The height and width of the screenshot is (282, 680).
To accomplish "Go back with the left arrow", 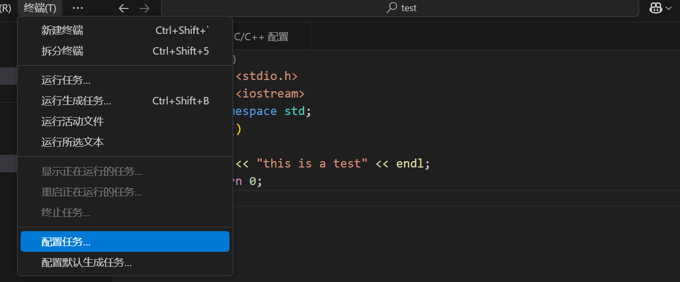I will (123, 8).
